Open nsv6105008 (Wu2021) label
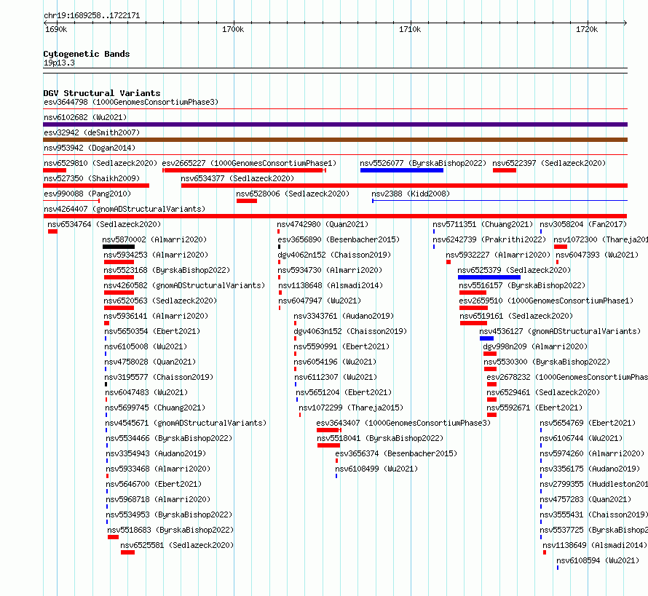Screen dimensions: 648x596 (146, 346)
